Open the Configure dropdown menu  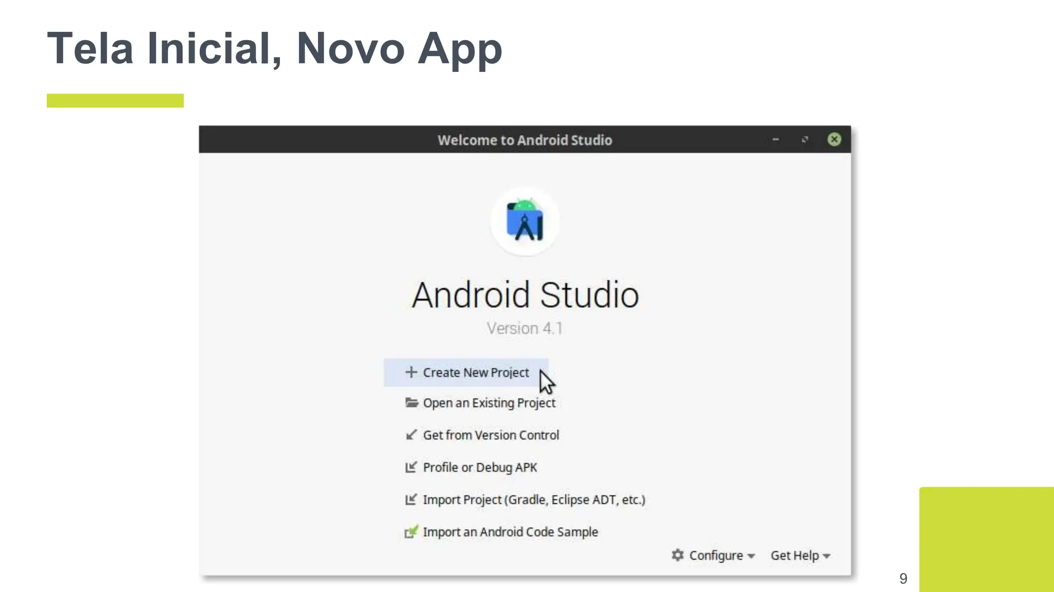[x=713, y=556]
